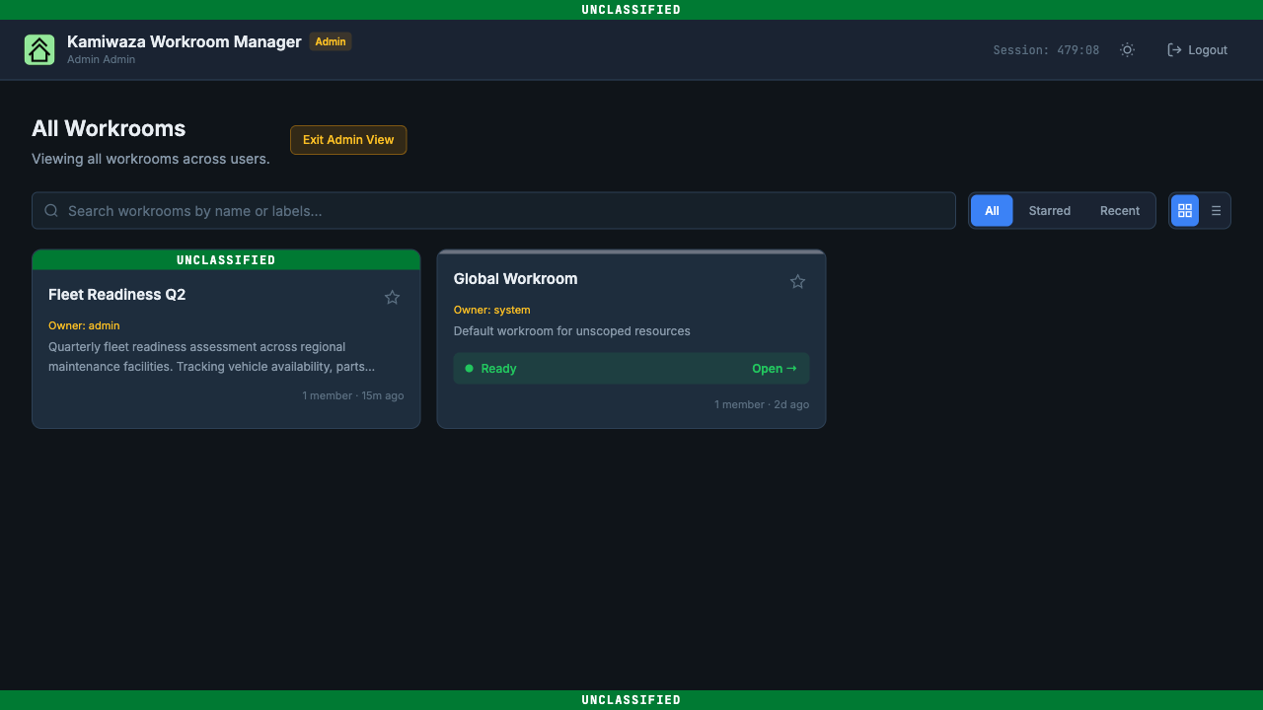The image size is (1263, 710).
Task: Click "Default workroom for unscoped resources" text
Action: click(571, 330)
